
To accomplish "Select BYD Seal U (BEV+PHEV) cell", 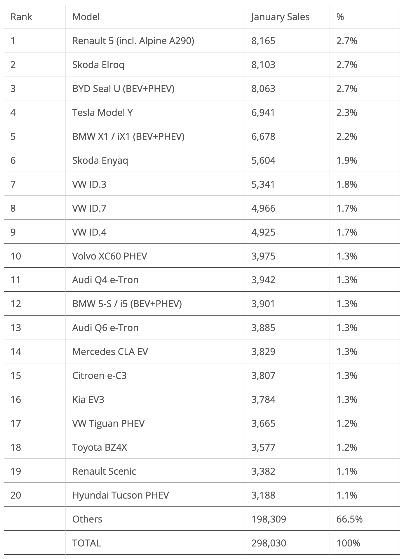I will click(x=123, y=88).
